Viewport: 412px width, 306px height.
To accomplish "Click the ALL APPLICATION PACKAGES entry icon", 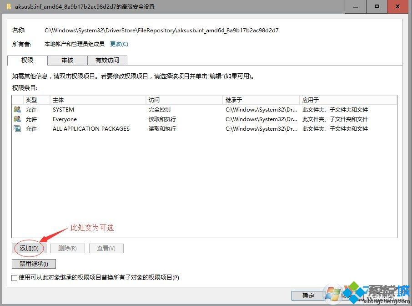I will coord(17,129).
